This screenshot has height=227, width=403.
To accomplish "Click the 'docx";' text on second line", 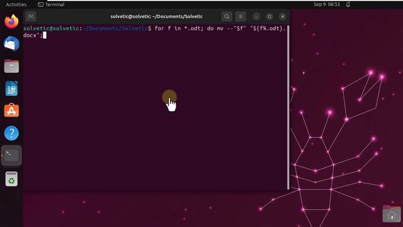I will [33, 35].
